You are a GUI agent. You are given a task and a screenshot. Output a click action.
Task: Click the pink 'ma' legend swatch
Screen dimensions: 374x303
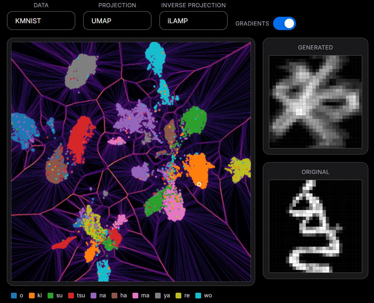point(135,296)
